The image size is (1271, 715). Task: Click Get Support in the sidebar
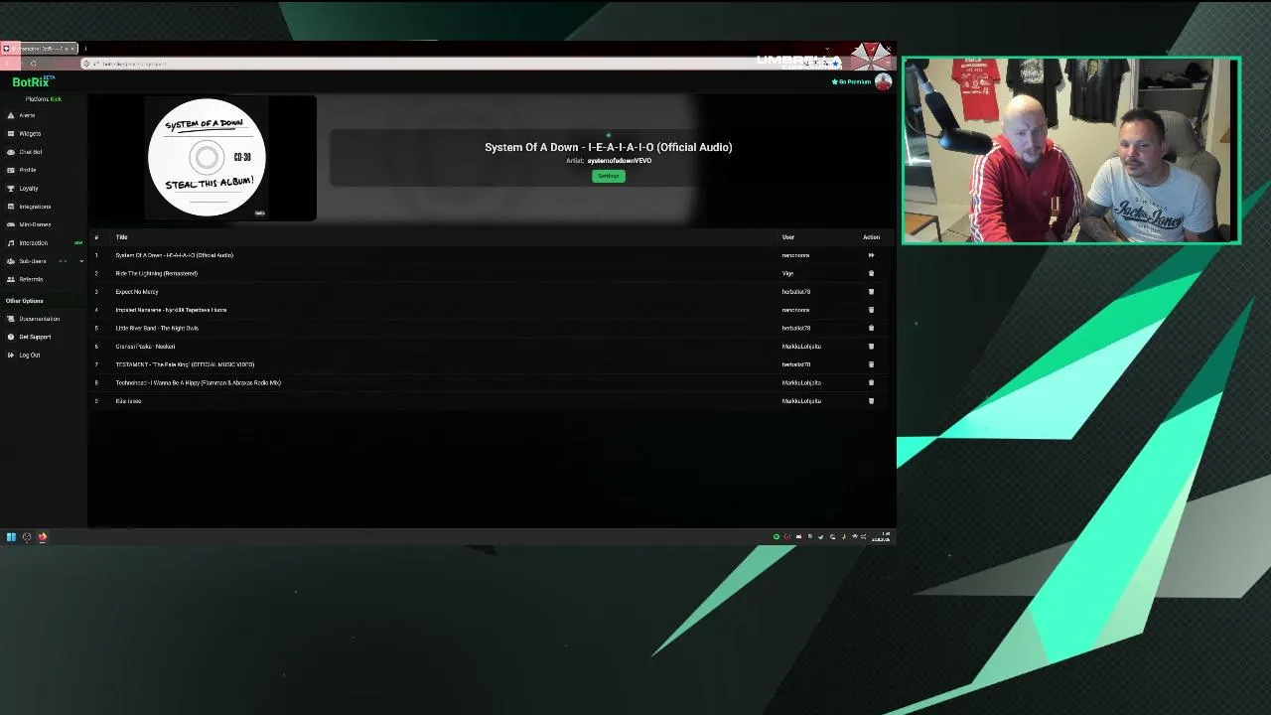click(x=35, y=337)
